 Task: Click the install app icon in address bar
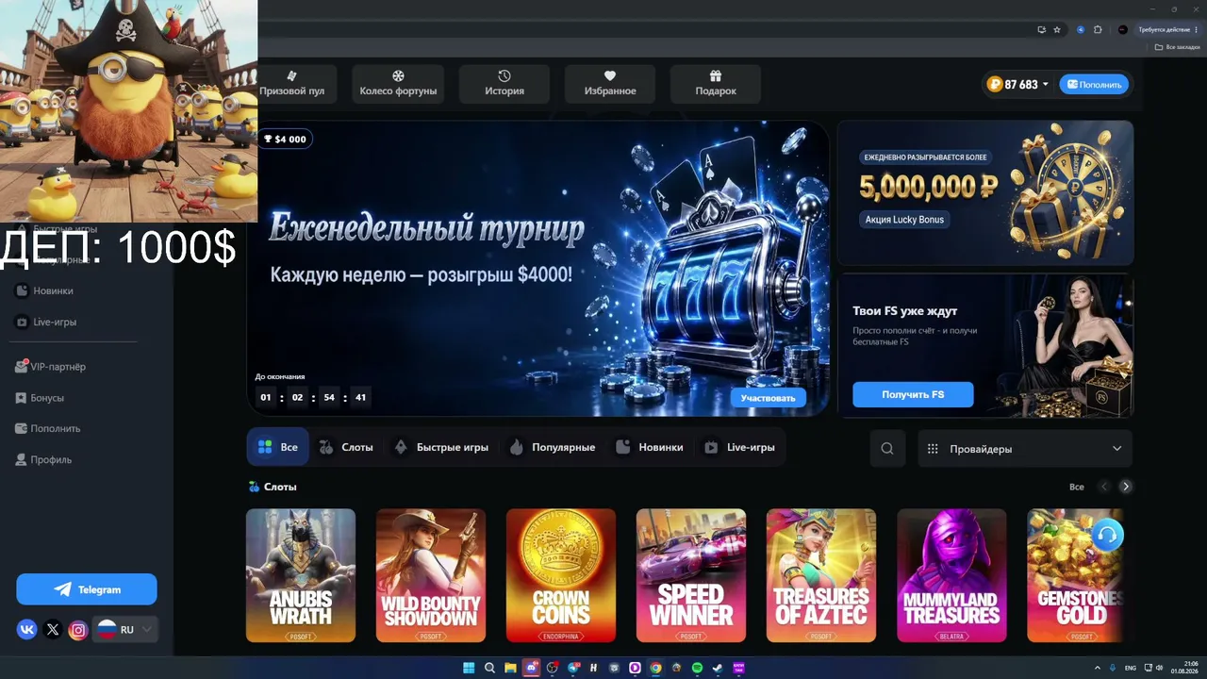coord(1042,29)
